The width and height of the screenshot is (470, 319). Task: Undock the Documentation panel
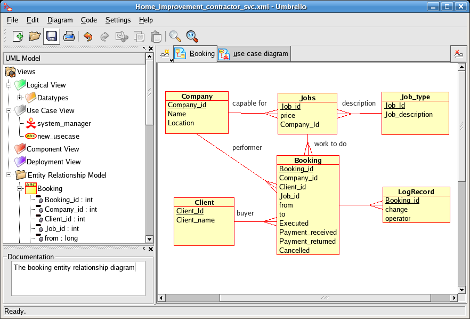point(144,249)
